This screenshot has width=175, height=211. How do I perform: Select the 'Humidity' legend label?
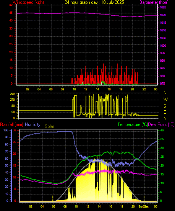point(32,124)
